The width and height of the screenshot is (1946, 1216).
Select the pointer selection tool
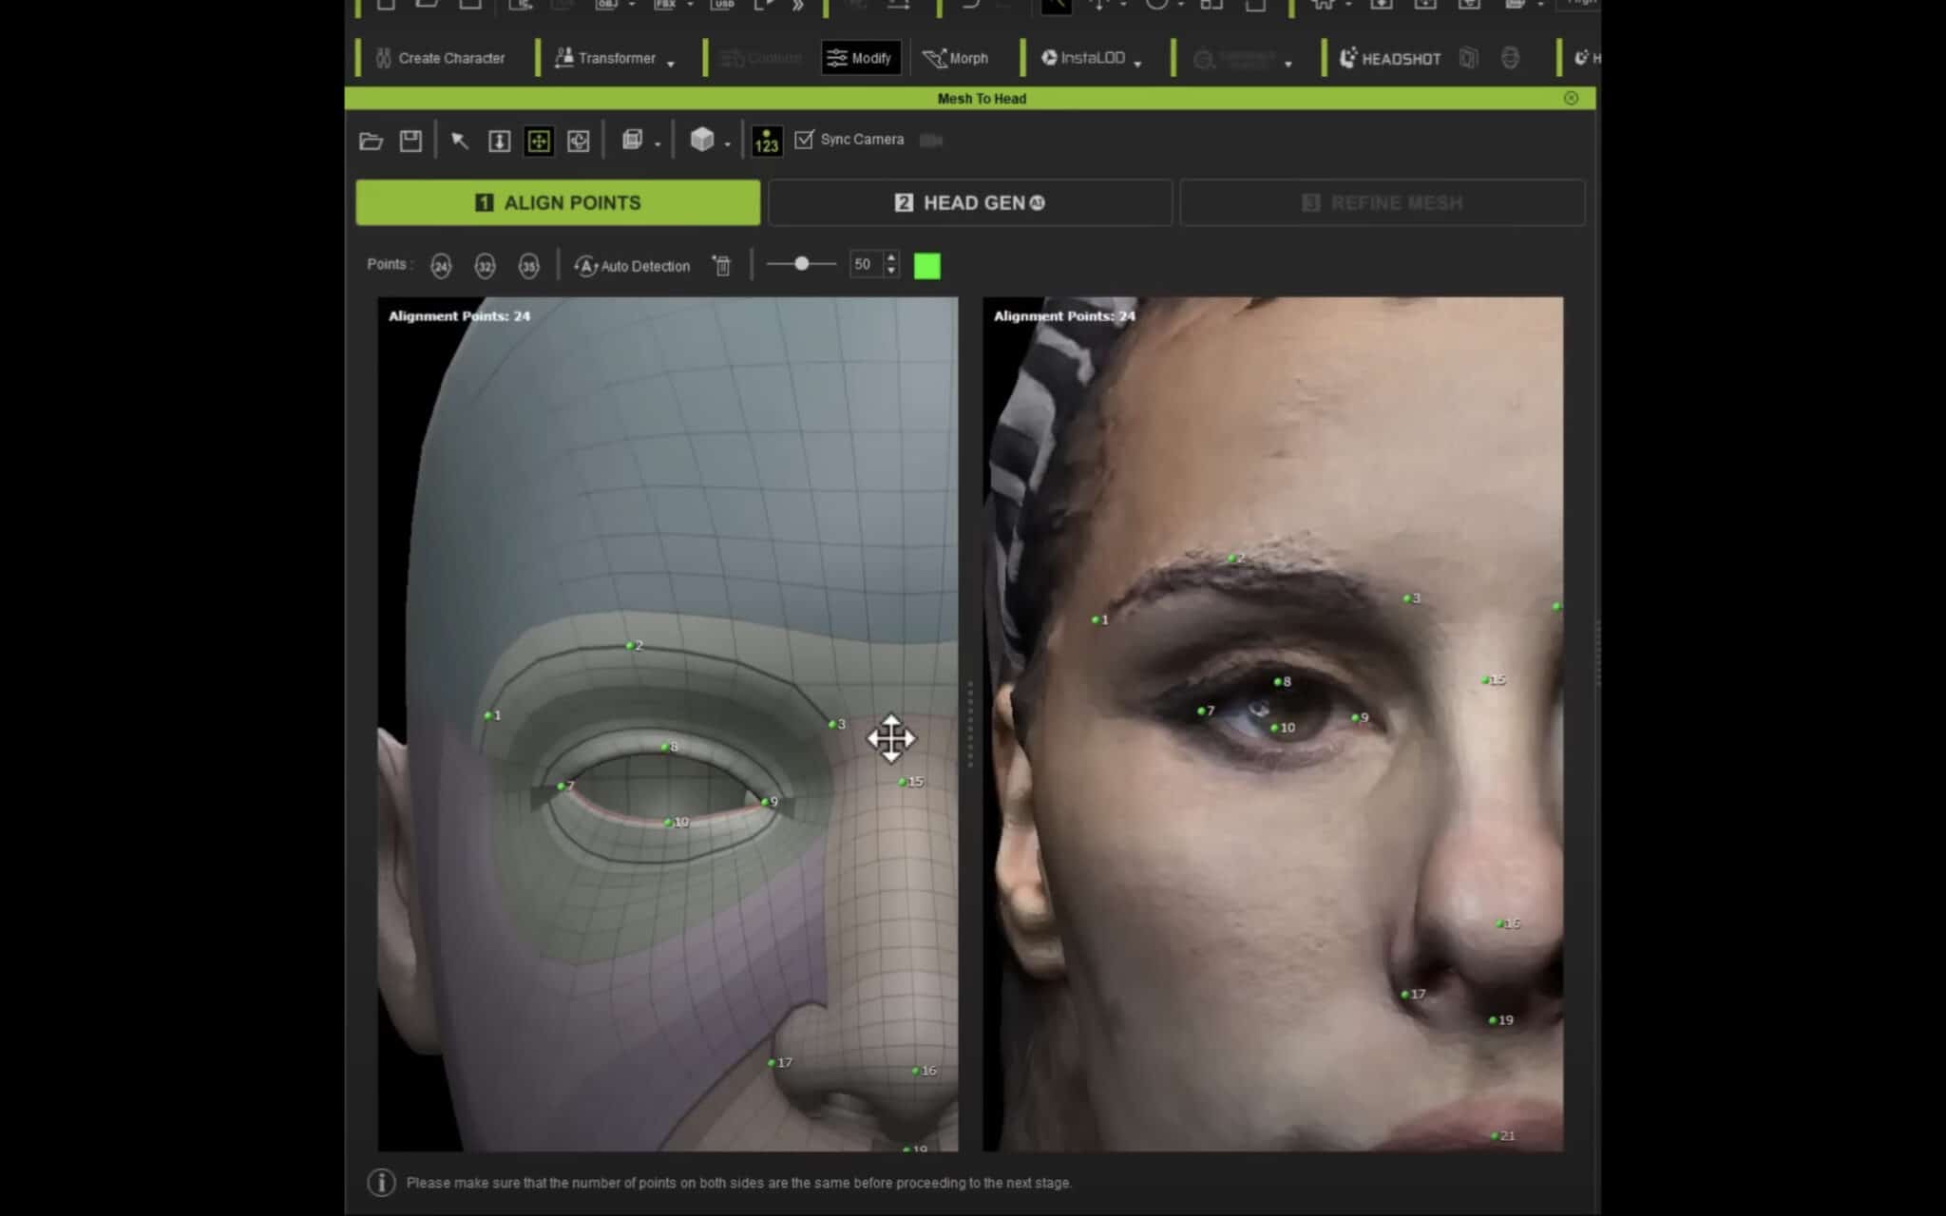tap(459, 140)
